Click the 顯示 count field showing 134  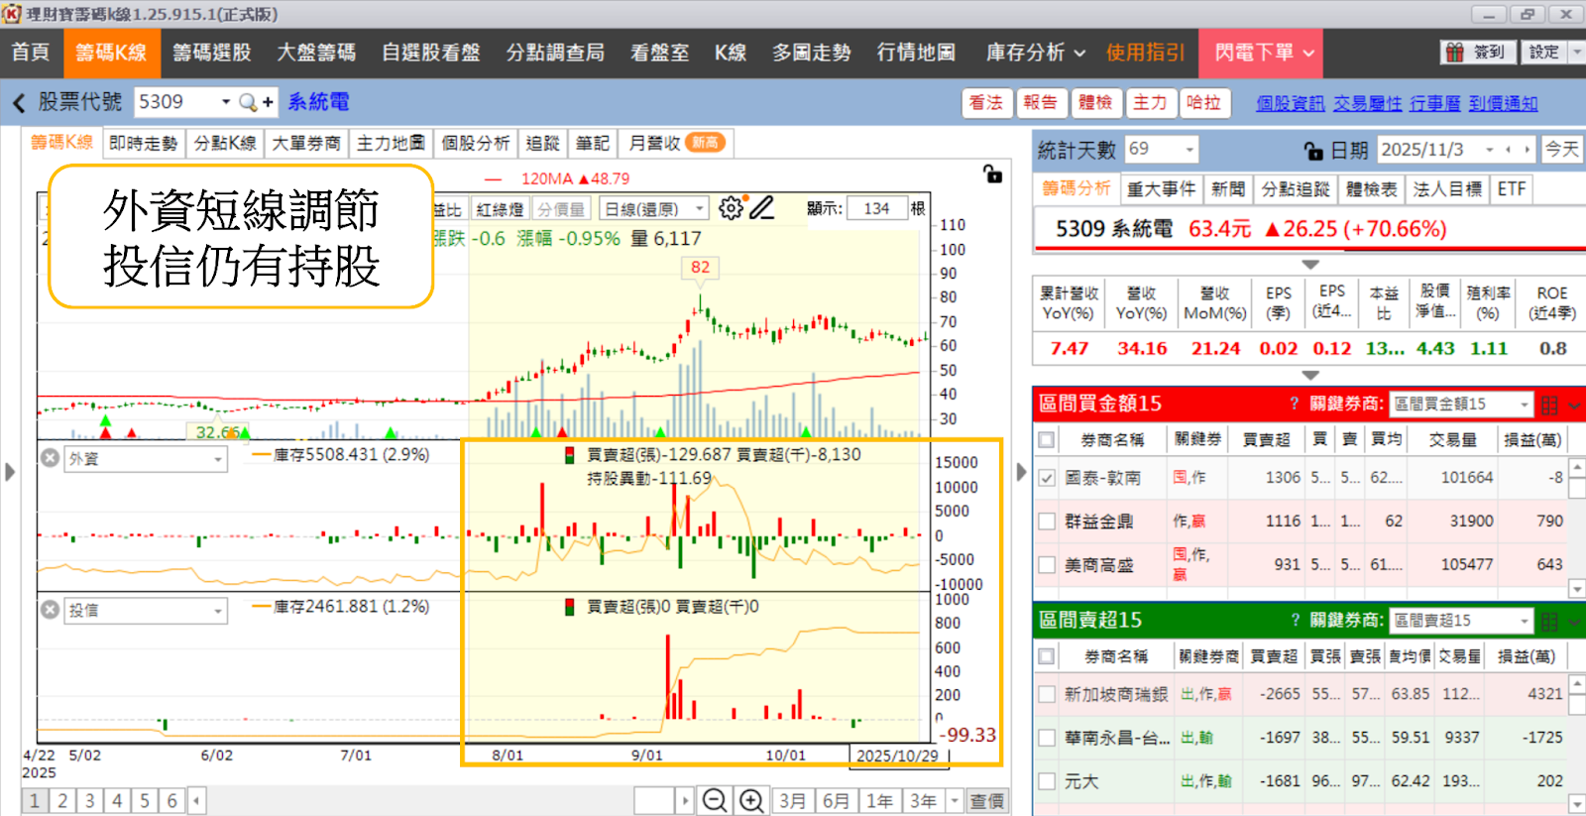(x=877, y=209)
